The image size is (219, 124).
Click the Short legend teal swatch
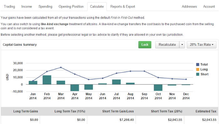click(x=198, y=74)
